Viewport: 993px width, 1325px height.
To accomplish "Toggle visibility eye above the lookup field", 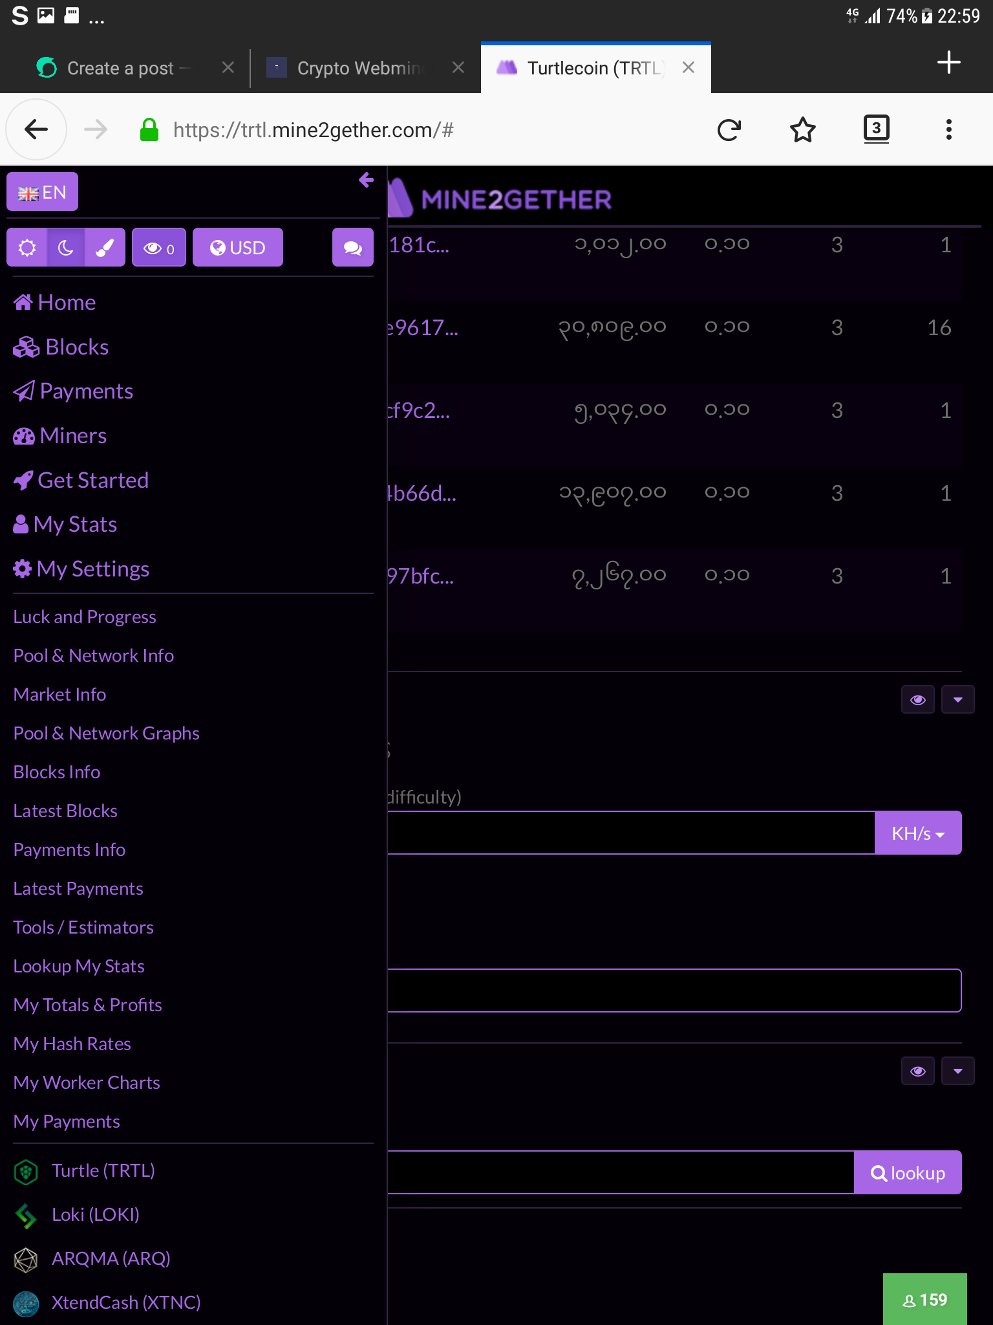I will pyautogui.click(x=918, y=1071).
